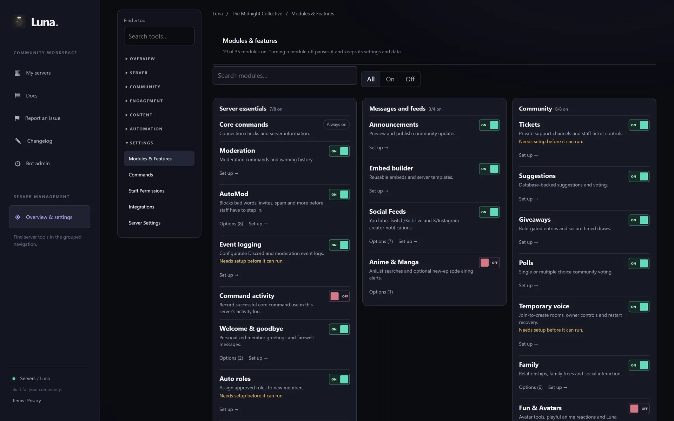Turn off the Moderation module toggle
Screen dimensions: 674x421
coord(339,151)
